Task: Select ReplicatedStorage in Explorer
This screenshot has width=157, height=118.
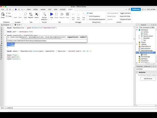Action: 147,50
